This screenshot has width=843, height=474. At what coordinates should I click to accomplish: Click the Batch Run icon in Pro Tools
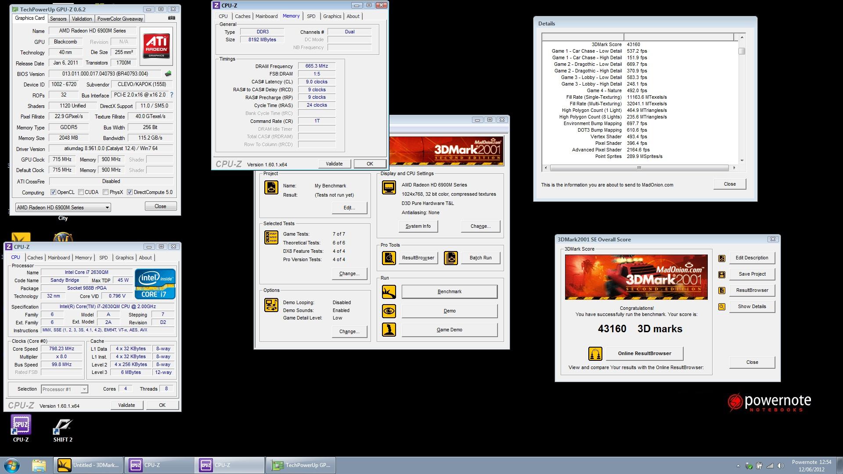click(451, 258)
